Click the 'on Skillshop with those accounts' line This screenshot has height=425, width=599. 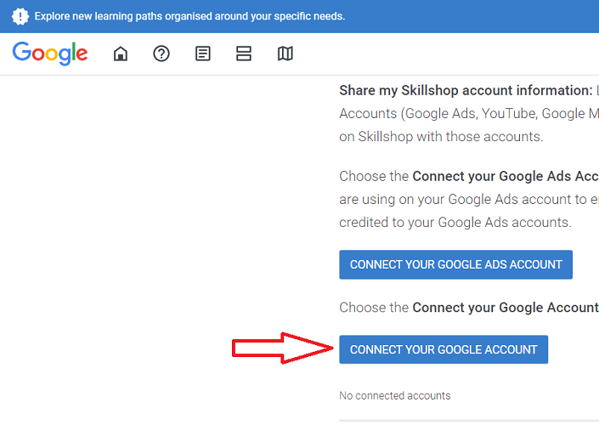(441, 136)
